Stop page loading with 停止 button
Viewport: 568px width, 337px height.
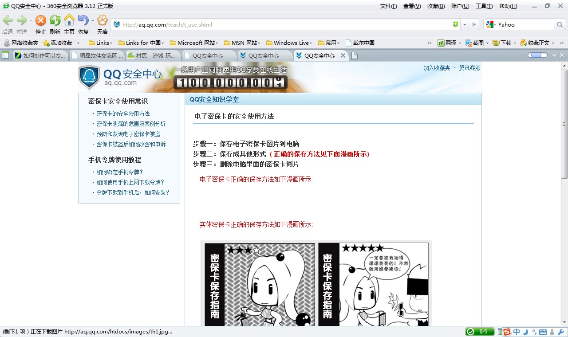pos(41,20)
